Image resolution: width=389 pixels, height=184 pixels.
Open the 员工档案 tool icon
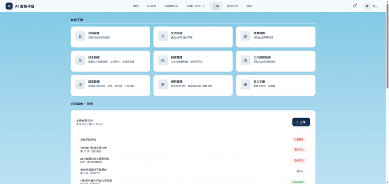point(80,60)
